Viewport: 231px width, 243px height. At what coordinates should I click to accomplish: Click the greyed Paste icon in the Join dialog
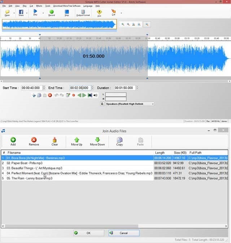[x=140, y=140]
